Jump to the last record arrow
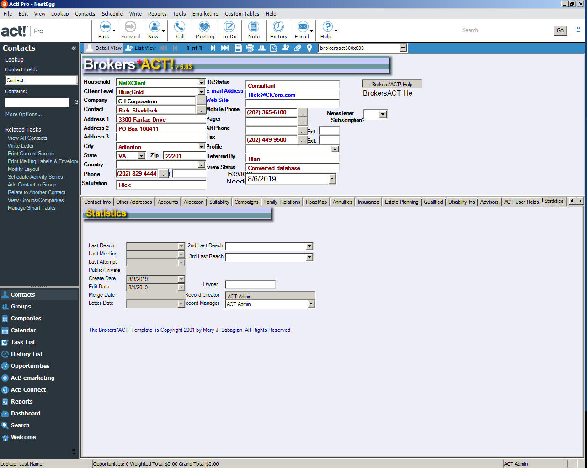Image resolution: width=587 pixels, height=468 pixels. point(225,48)
